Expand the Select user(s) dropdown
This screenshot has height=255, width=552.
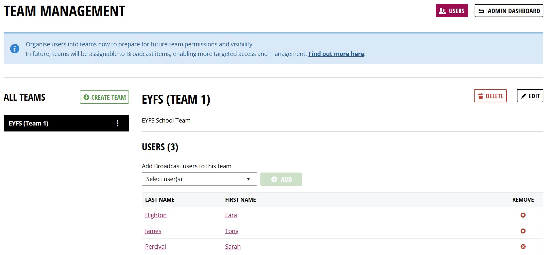coord(199,179)
